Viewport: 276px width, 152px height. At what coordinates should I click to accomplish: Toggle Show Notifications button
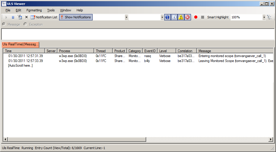coord(76,17)
